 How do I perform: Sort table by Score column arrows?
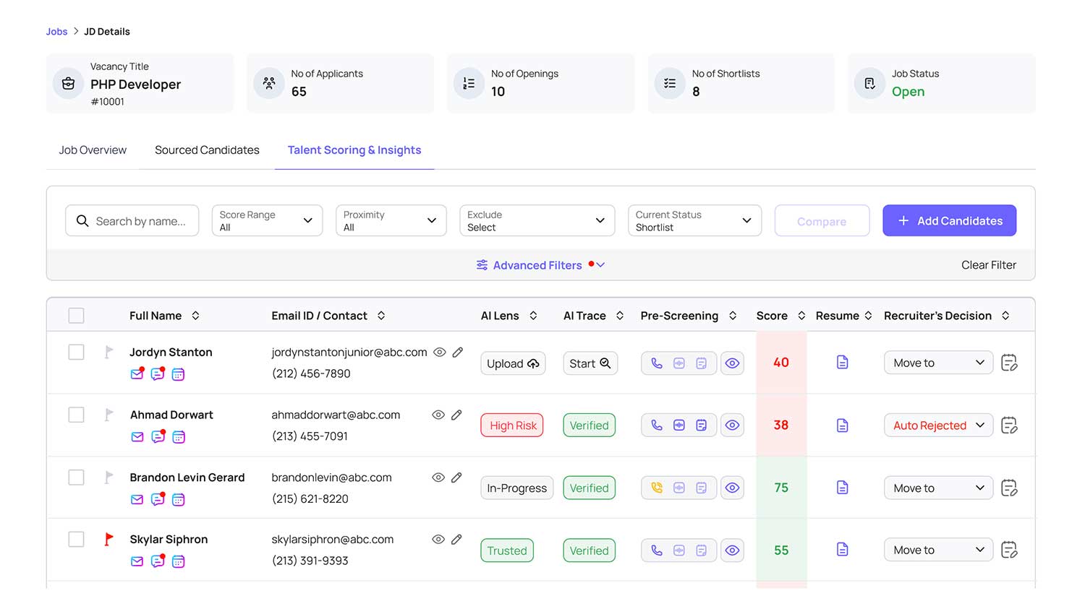pyautogui.click(x=801, y=316)
